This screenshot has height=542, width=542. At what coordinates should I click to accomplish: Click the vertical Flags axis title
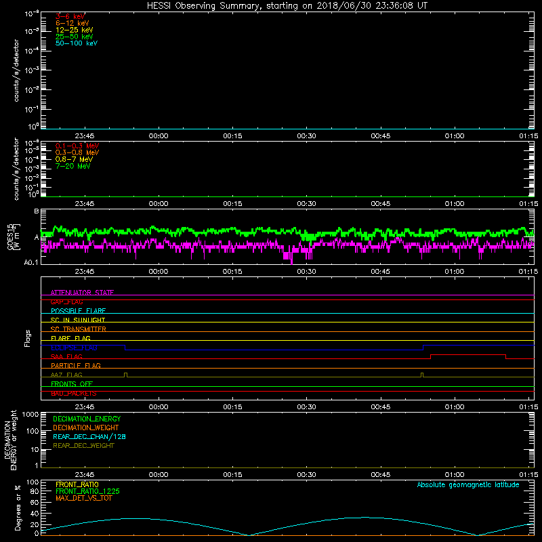point(27,338)
